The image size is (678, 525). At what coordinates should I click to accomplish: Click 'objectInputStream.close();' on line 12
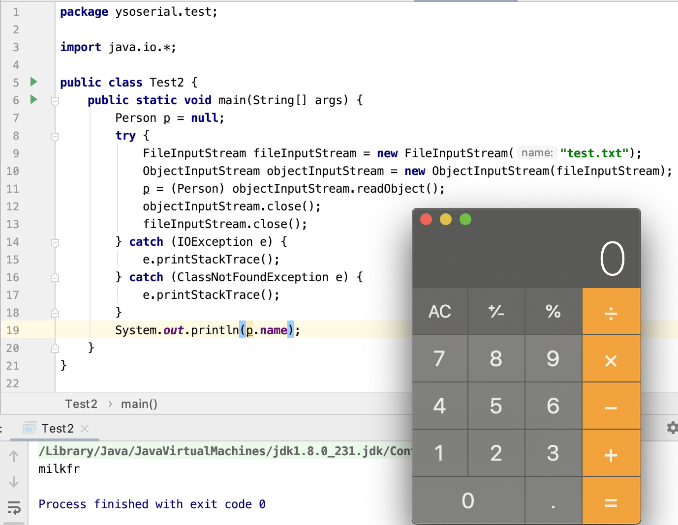pyautogui.click(x=232, y=206)
